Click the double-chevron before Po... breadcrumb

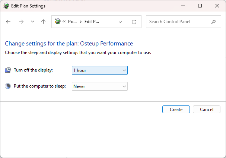point(64,22)
